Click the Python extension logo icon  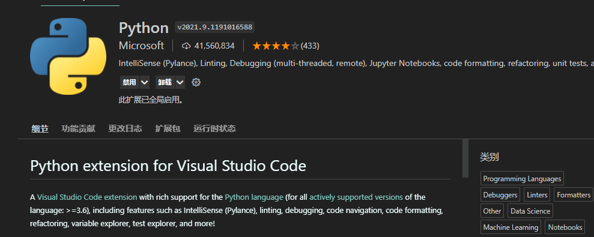pos(68,57)
